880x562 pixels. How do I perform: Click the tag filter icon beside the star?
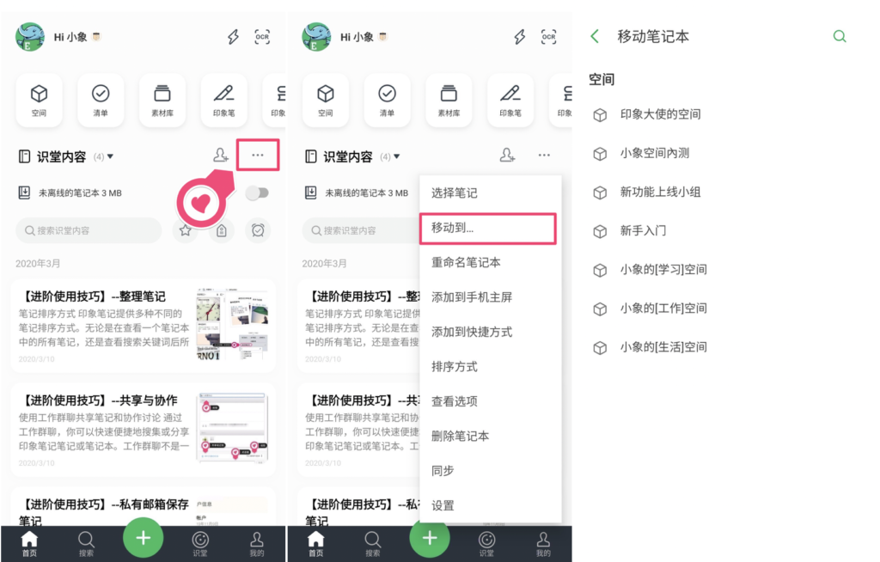click(221, 230)
